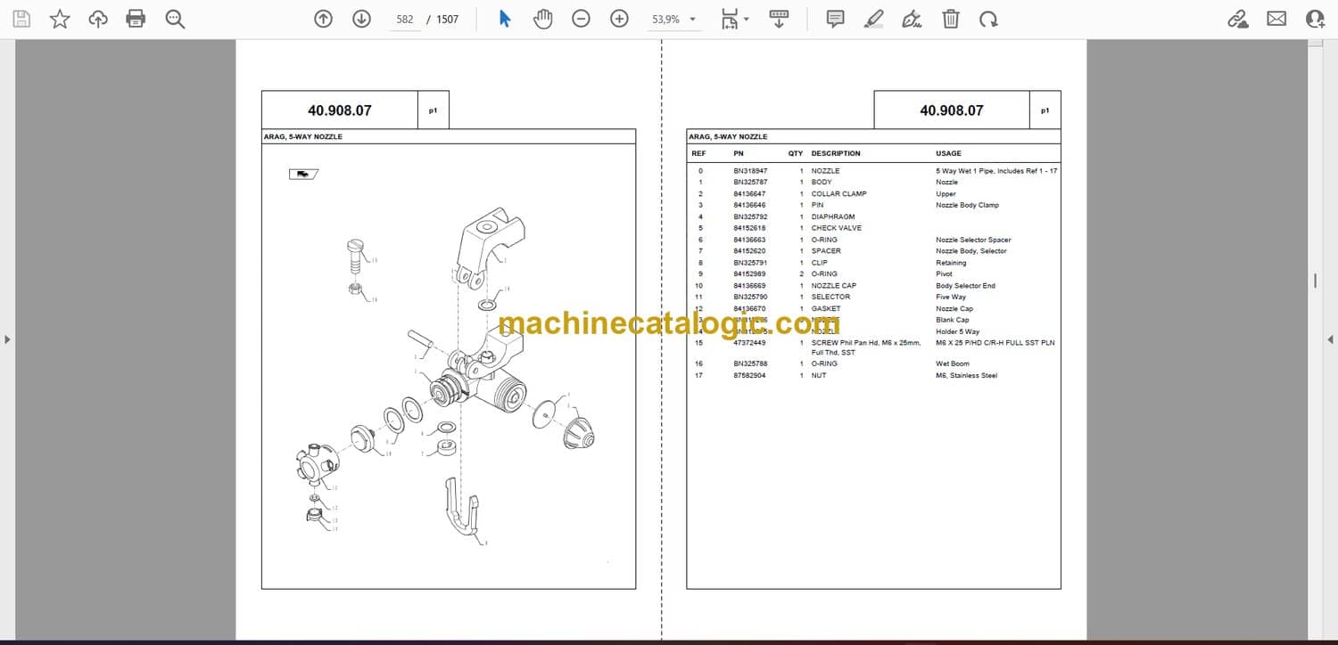This screenshot has width=1338, height=645.
Task: Go to the next page with the down arrow
Action: (361, 19)
